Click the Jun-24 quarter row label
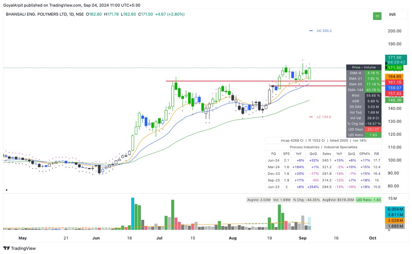Viewport: 412px width, 254px height. [273, 160]
